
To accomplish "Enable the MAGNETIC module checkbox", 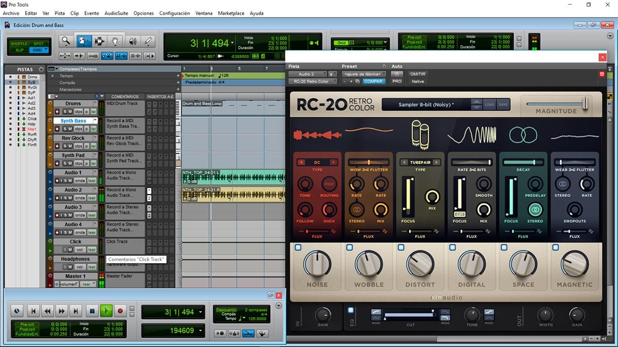I will click(x=556, y=247).
